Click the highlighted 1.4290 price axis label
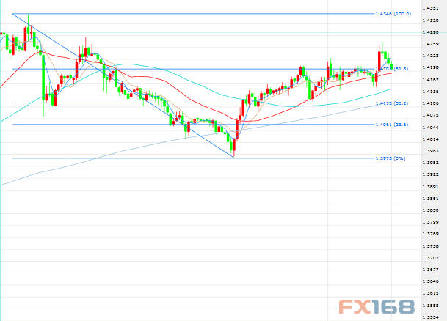The width and height of the screenshot is (447, 321). pyautogui.click(x=430, y=32)
